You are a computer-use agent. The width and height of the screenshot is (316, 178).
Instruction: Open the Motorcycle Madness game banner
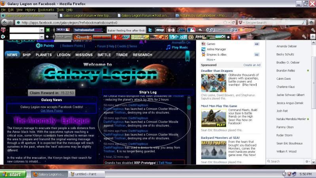pyautogui.click(x=140, y=37)
